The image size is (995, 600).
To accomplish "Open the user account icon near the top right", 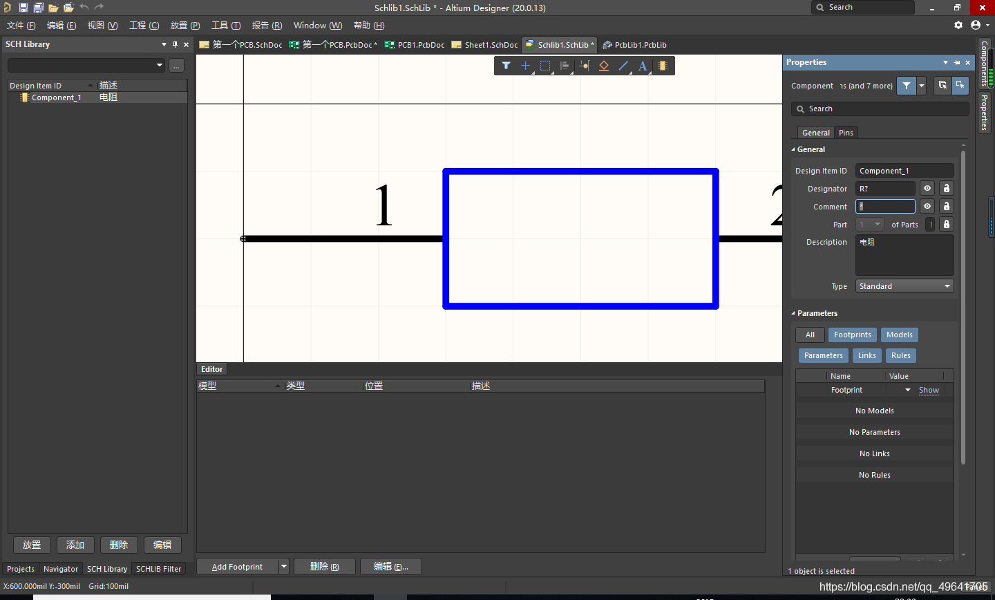I will 976,25.
